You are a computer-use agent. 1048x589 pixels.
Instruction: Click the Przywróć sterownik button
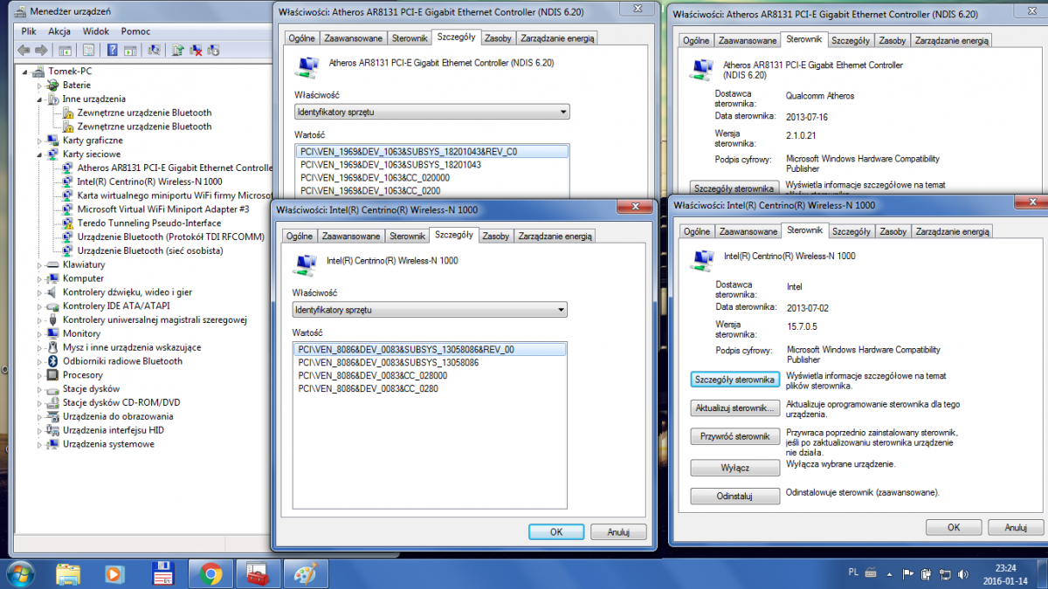coord(734,436)
